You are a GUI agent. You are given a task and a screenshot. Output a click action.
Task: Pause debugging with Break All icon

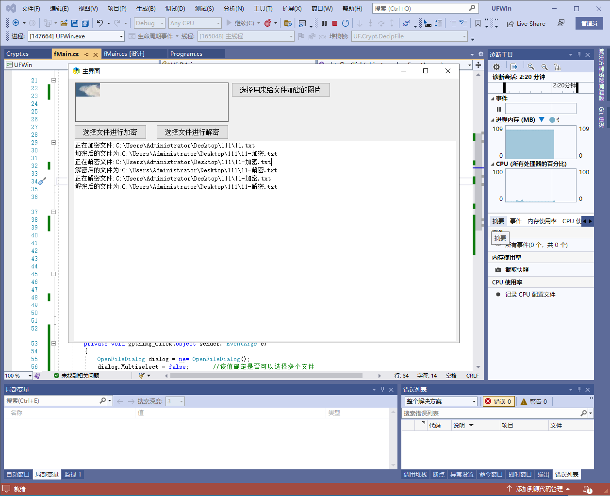[324, 23]
